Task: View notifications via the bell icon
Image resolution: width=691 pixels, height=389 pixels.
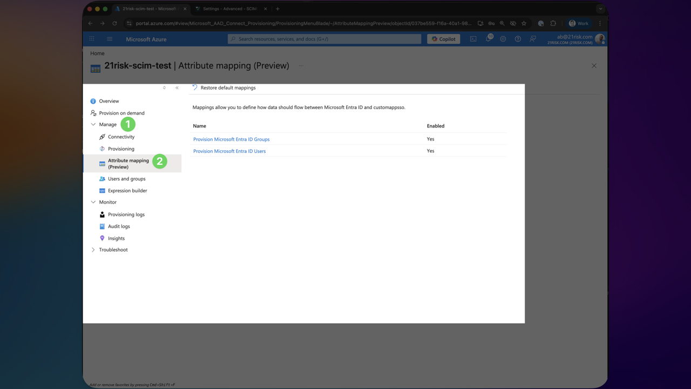Action: (487, 38)
